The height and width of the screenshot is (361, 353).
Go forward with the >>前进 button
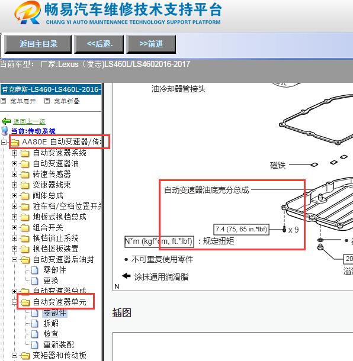point(151,44)
